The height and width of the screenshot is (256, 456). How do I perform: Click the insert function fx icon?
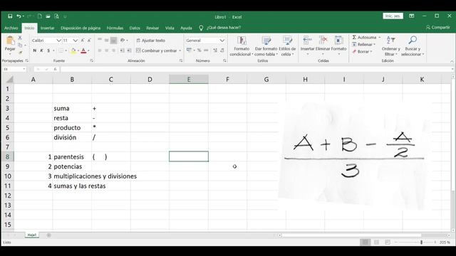click(56, 69)
